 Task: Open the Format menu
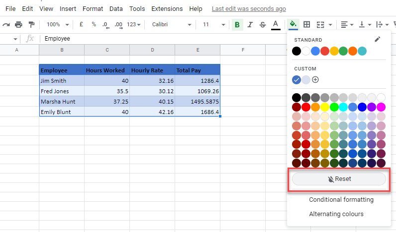[x=93, y=9]
